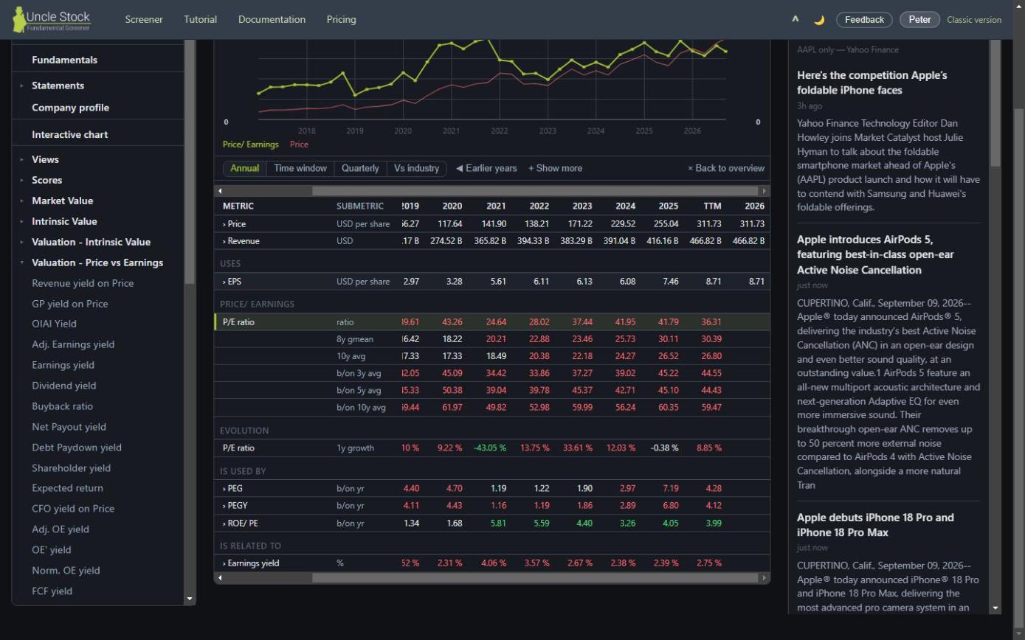
Task: Open iPhone 18 Pro debut headline
Action: click(x=875, y=525)
